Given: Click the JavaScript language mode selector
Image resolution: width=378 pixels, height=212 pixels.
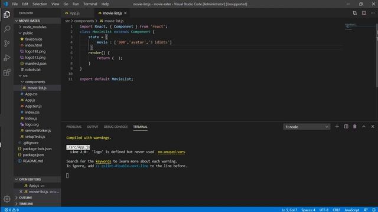Looking at the screenshot, I should coord(352,210).
